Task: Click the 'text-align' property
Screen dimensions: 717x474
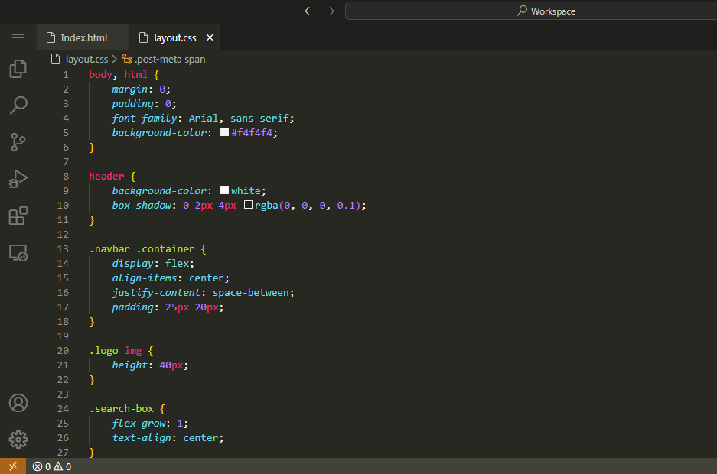Action: [x=142, y=438]
